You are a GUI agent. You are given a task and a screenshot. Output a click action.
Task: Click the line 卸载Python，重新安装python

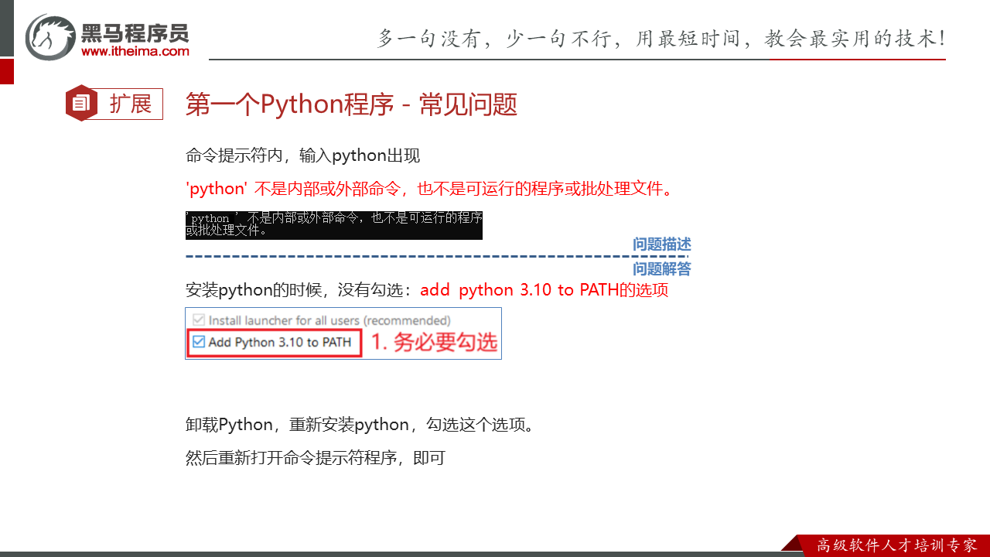tap(360, 425)
